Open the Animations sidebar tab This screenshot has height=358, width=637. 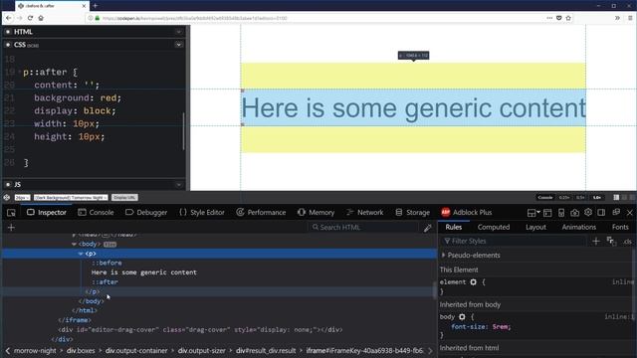tap(578, 227)
